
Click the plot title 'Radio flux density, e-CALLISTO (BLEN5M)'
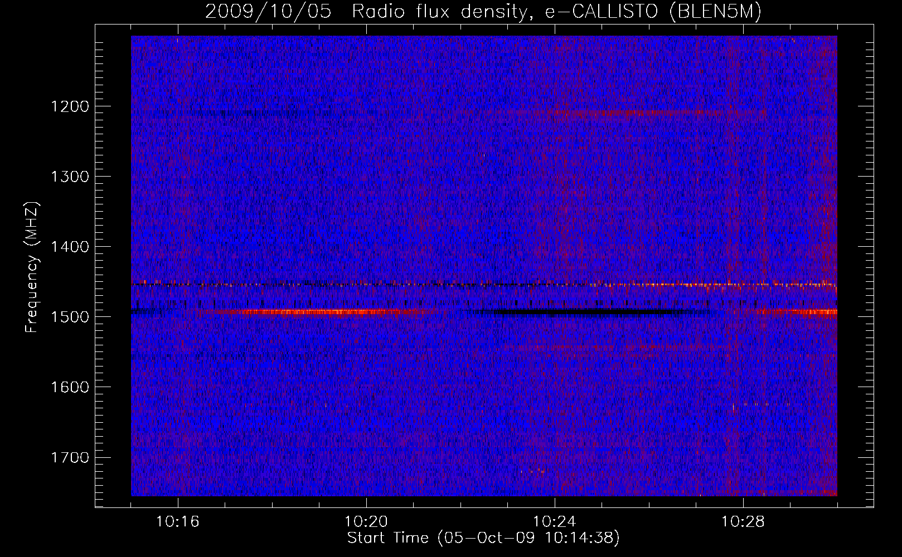pos(556,12)
